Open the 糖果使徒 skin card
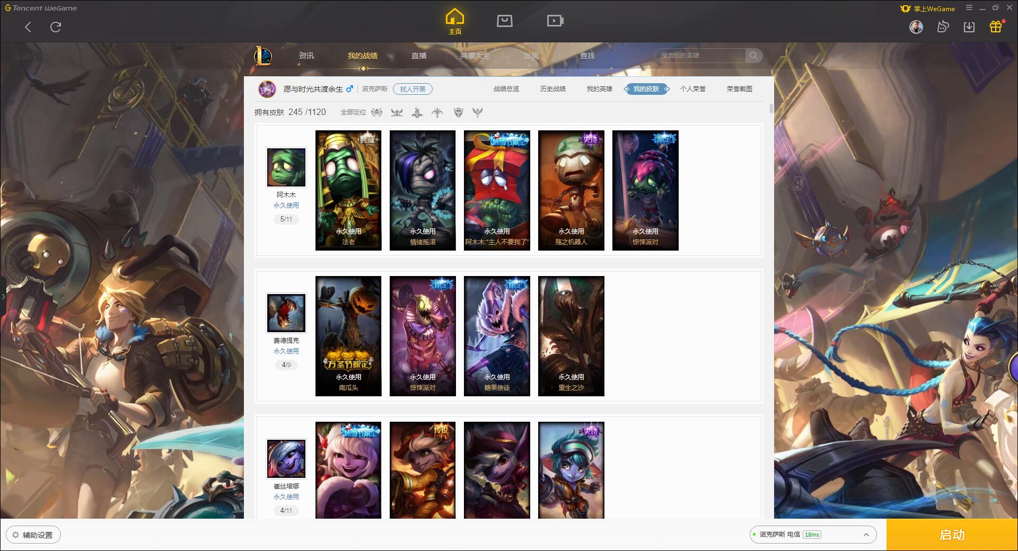The height and width of the screenshot is (551, 1018). pos(497,336)
